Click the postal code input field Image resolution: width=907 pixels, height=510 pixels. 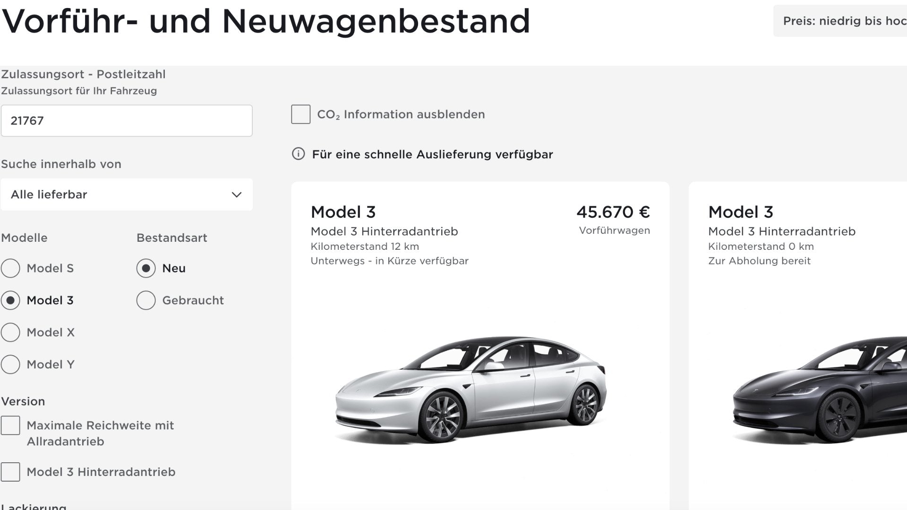(x=126, y=121)
